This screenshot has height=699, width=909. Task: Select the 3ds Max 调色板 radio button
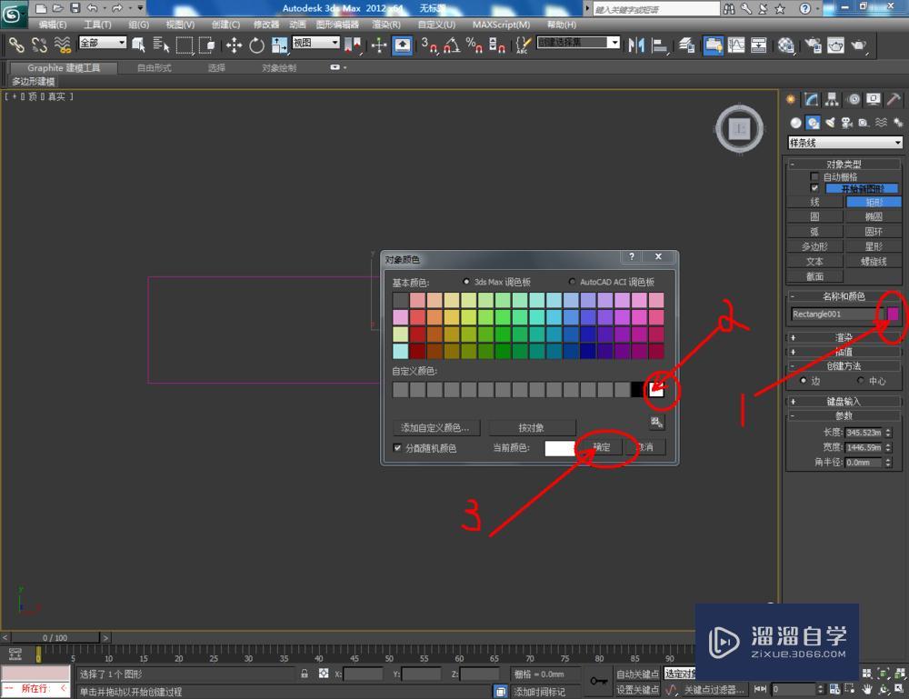click(x=465, y=282)
